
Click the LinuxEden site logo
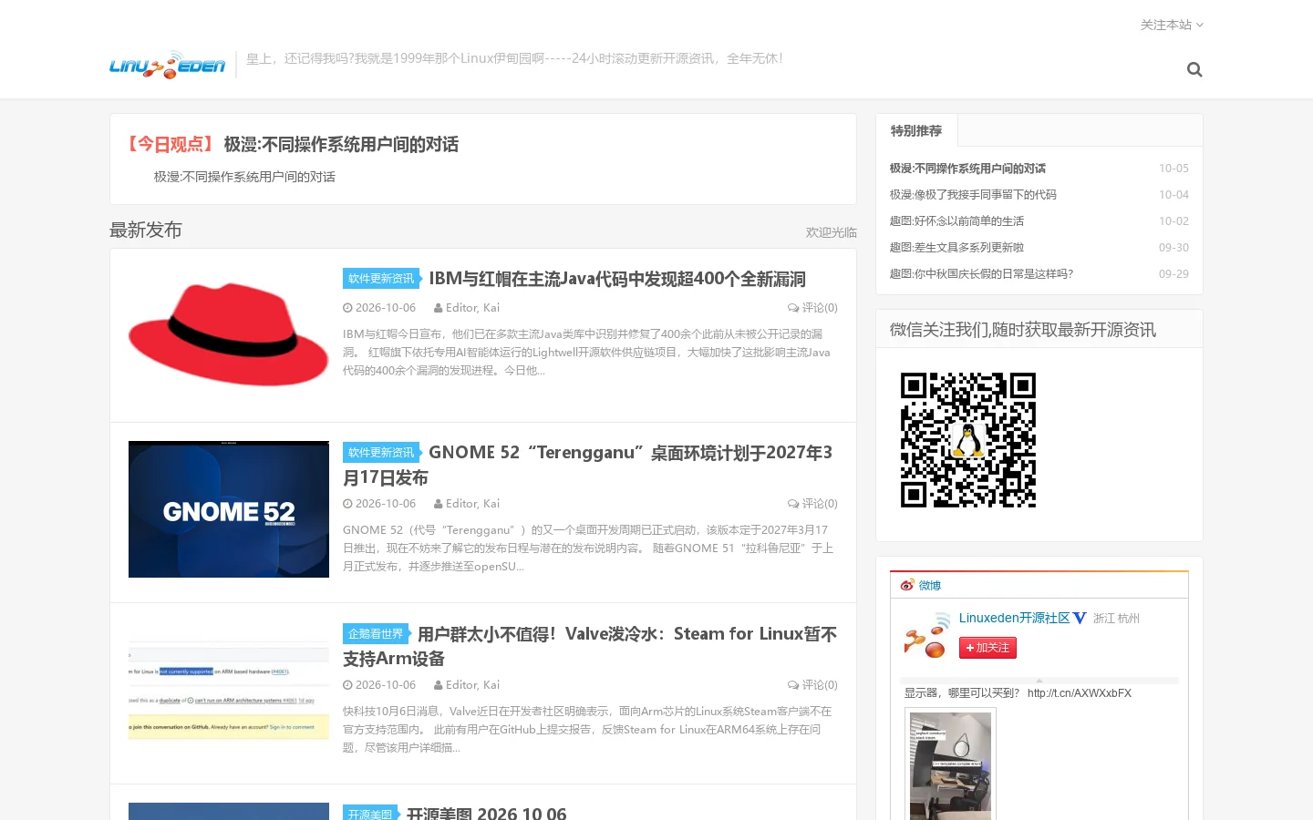point(167,65)
